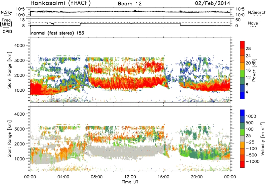This screenshot has width=266, height=184.
Task: Click the "20" tick on Power colorbar
Action: pyautogui.click(x=248, y=63)
